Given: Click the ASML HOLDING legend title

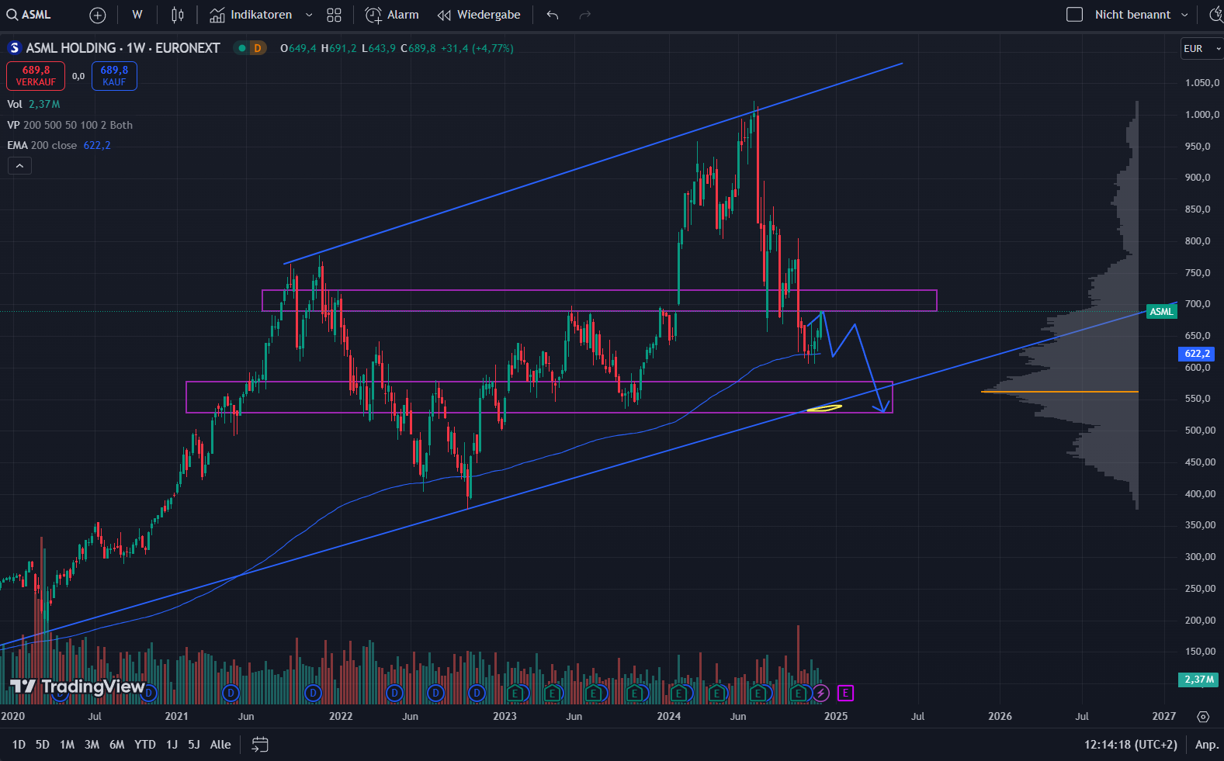Looking at the screenshot, I should [x=123, y=48].
